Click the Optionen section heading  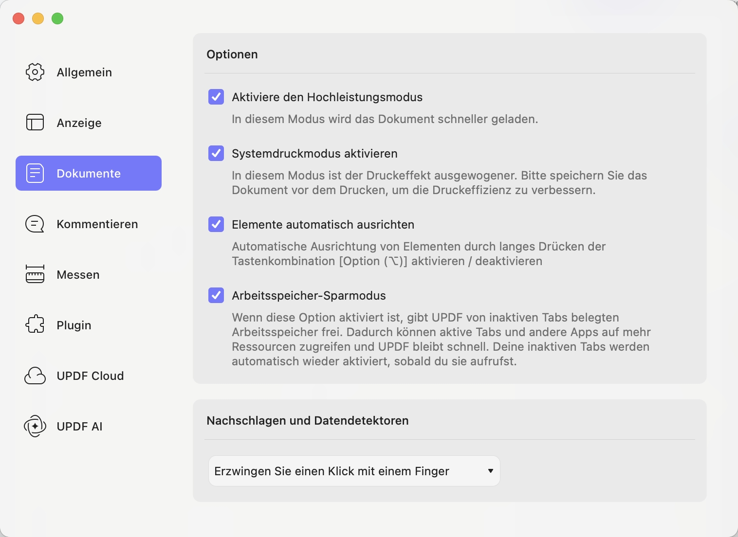[x=232, y=54]
